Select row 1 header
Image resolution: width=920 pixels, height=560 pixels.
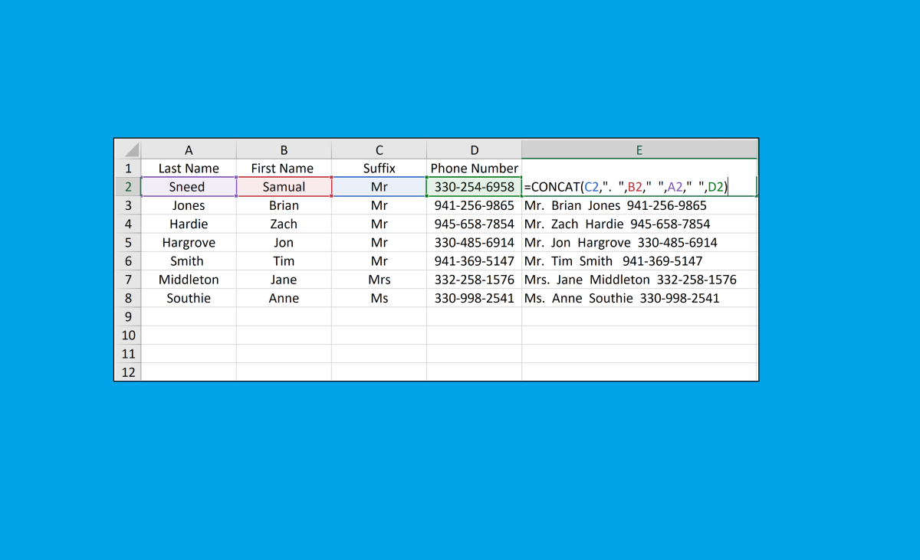[128, 168]
